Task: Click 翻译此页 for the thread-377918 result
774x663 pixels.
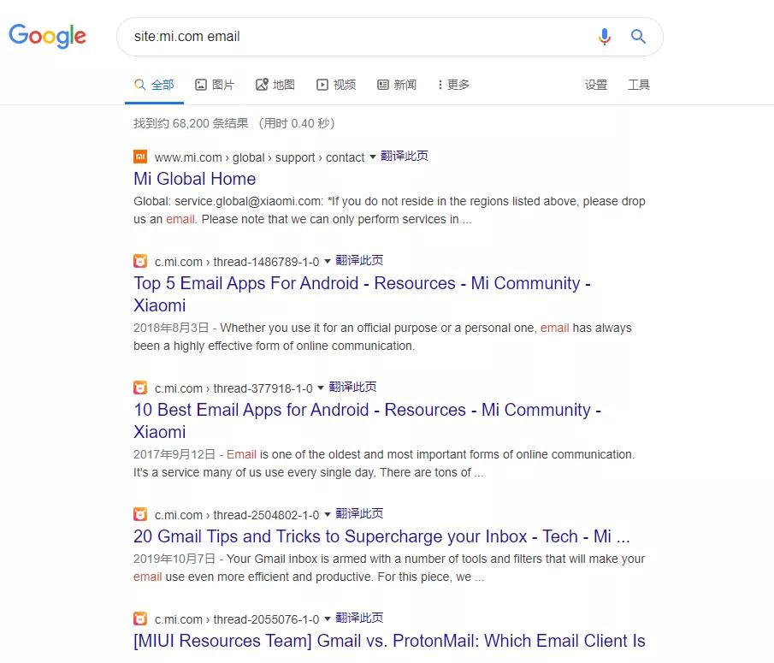Action: 352,387
